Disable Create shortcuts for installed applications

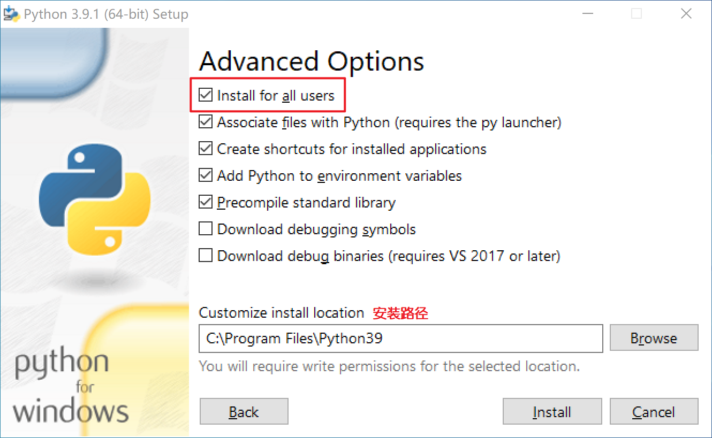click(x=206, y=149)
